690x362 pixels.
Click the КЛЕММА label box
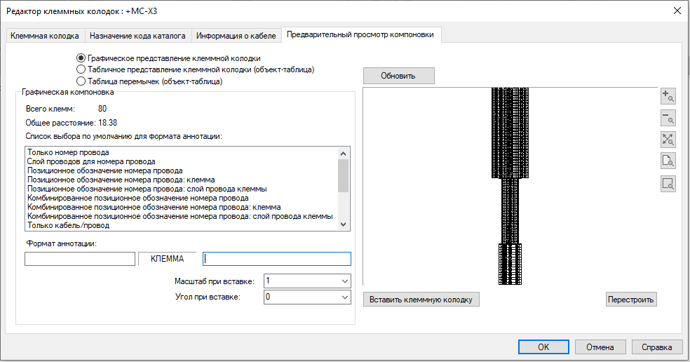point(167,259)
